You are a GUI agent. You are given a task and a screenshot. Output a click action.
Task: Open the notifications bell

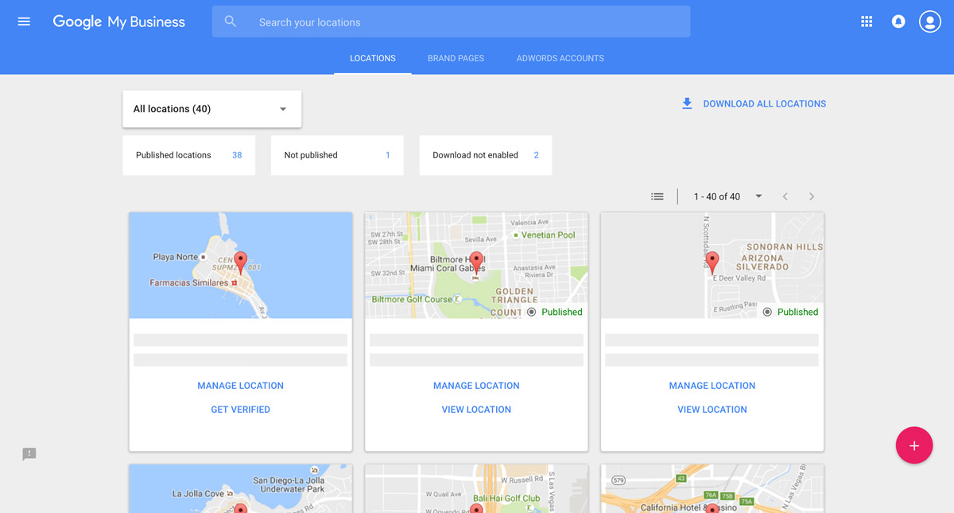pos(898,21)
